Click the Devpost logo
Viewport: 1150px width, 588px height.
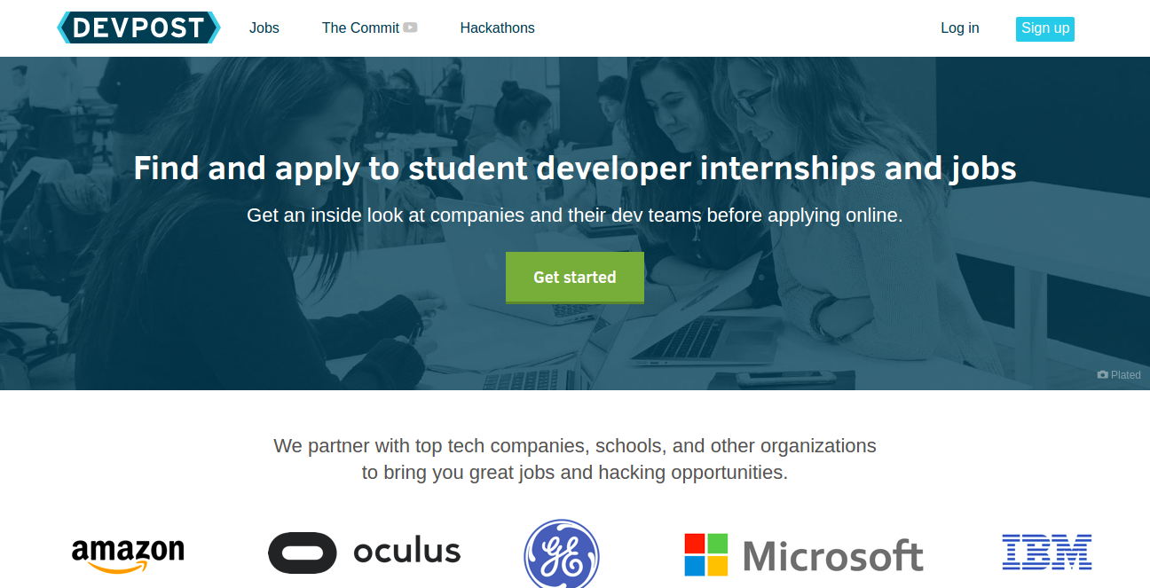click(x=138, y=27)
